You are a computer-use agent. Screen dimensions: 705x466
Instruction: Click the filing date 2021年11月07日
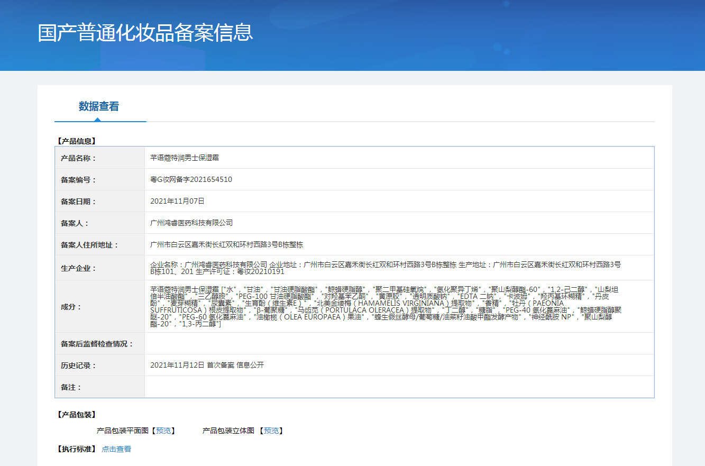pyautogui.click(x=177, y=202)
